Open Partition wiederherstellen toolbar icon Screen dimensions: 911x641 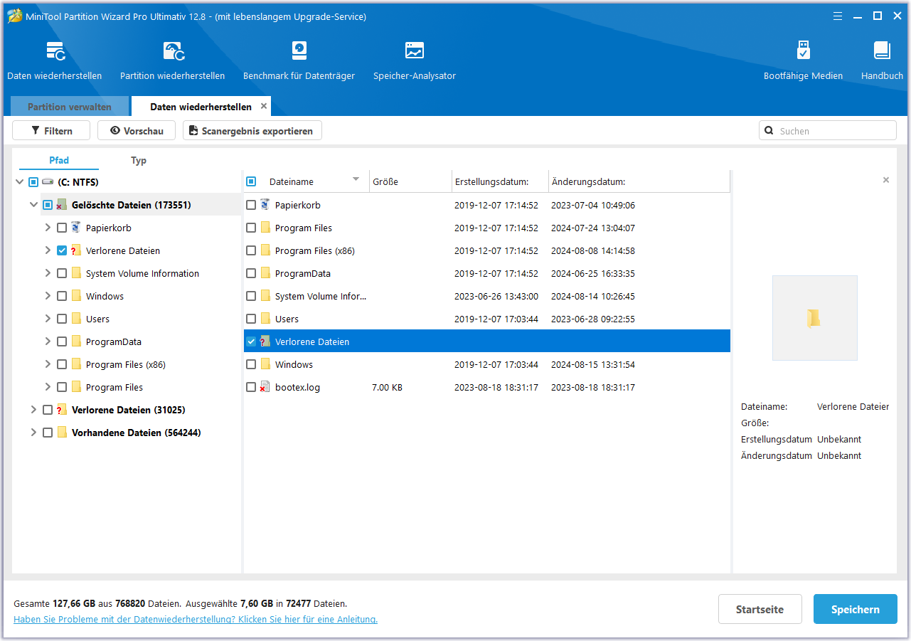coord(173,51)
